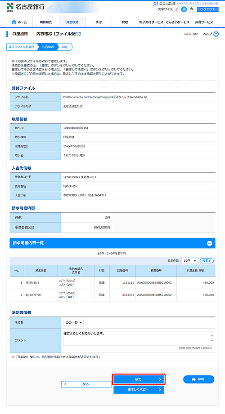Open 管理 menu tab
The image size is (225, 414).
pos(125,22)
